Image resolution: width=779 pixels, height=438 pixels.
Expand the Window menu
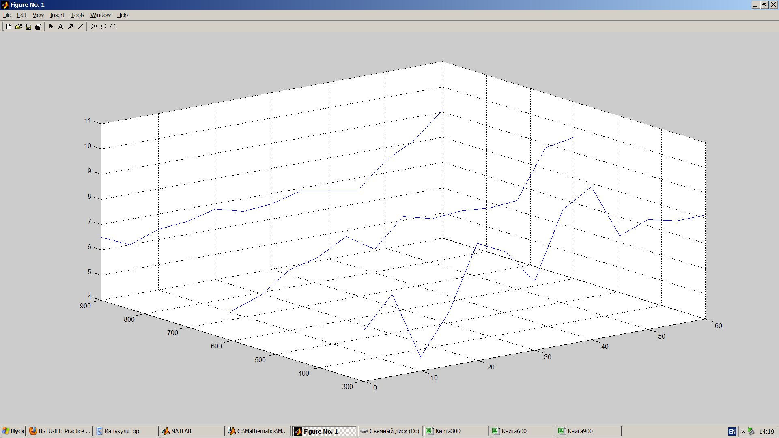click(x=100, y=15)
